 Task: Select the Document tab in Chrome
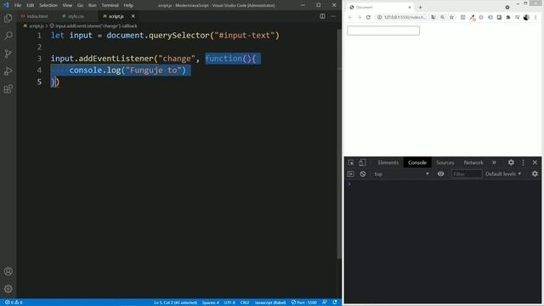380,8
